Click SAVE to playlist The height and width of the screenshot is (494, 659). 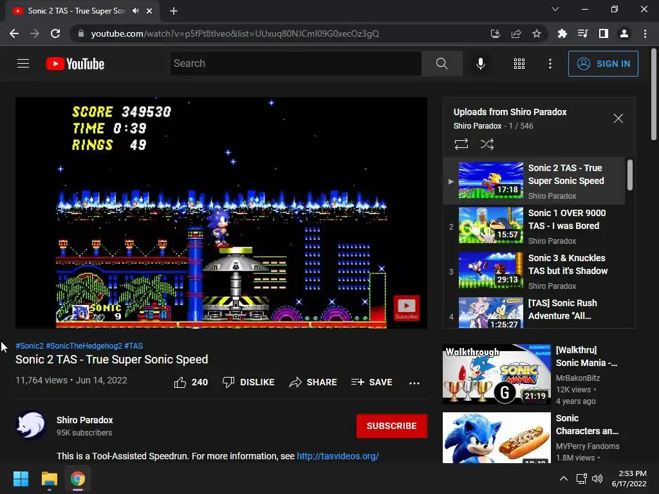(x=372, y=382)
